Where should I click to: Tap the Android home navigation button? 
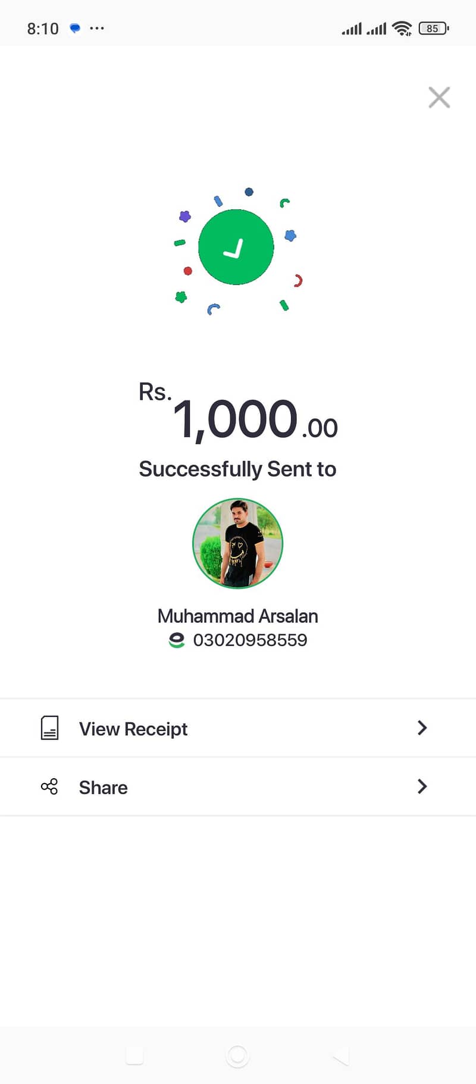[x=237, y=1056]
